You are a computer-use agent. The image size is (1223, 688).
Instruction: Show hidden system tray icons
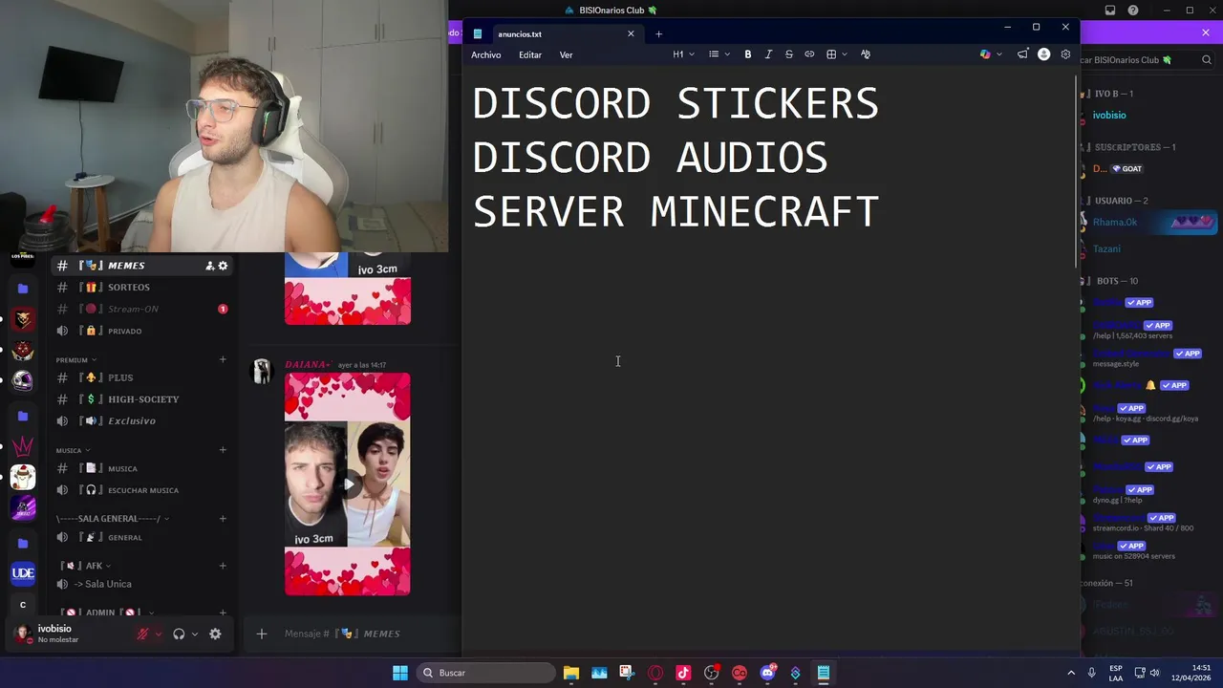pyautogui.click(x=1071, y=673)
